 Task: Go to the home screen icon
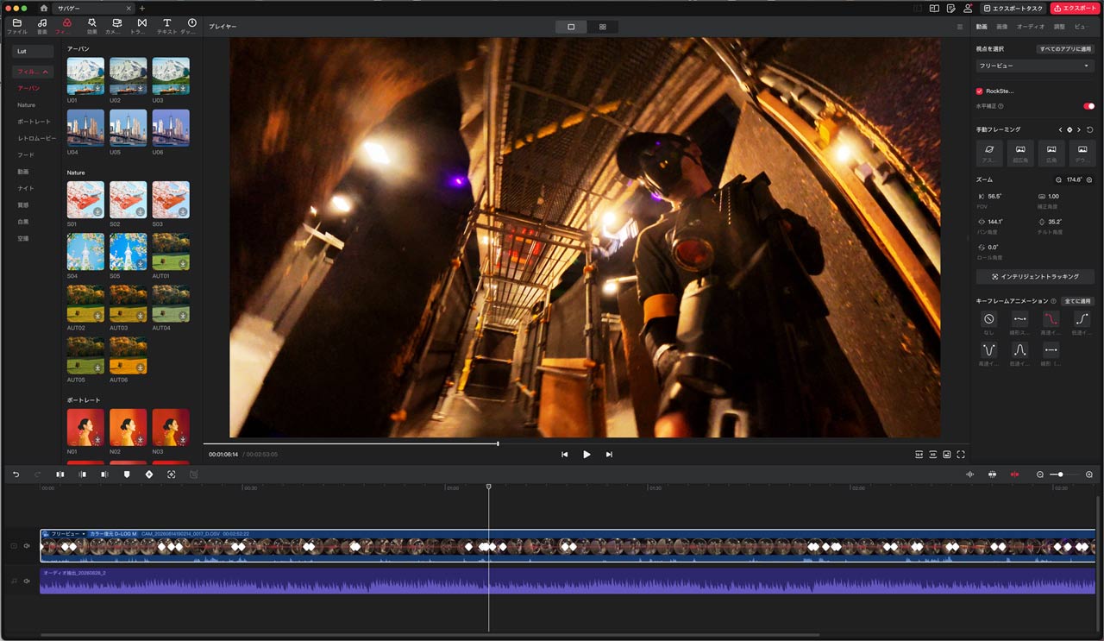tap(44, 8)
